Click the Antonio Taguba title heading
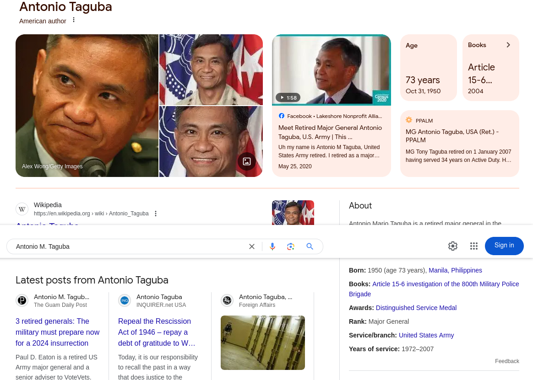Image resolution: width=533 pixels, height=380 pixels. (65, 7)
